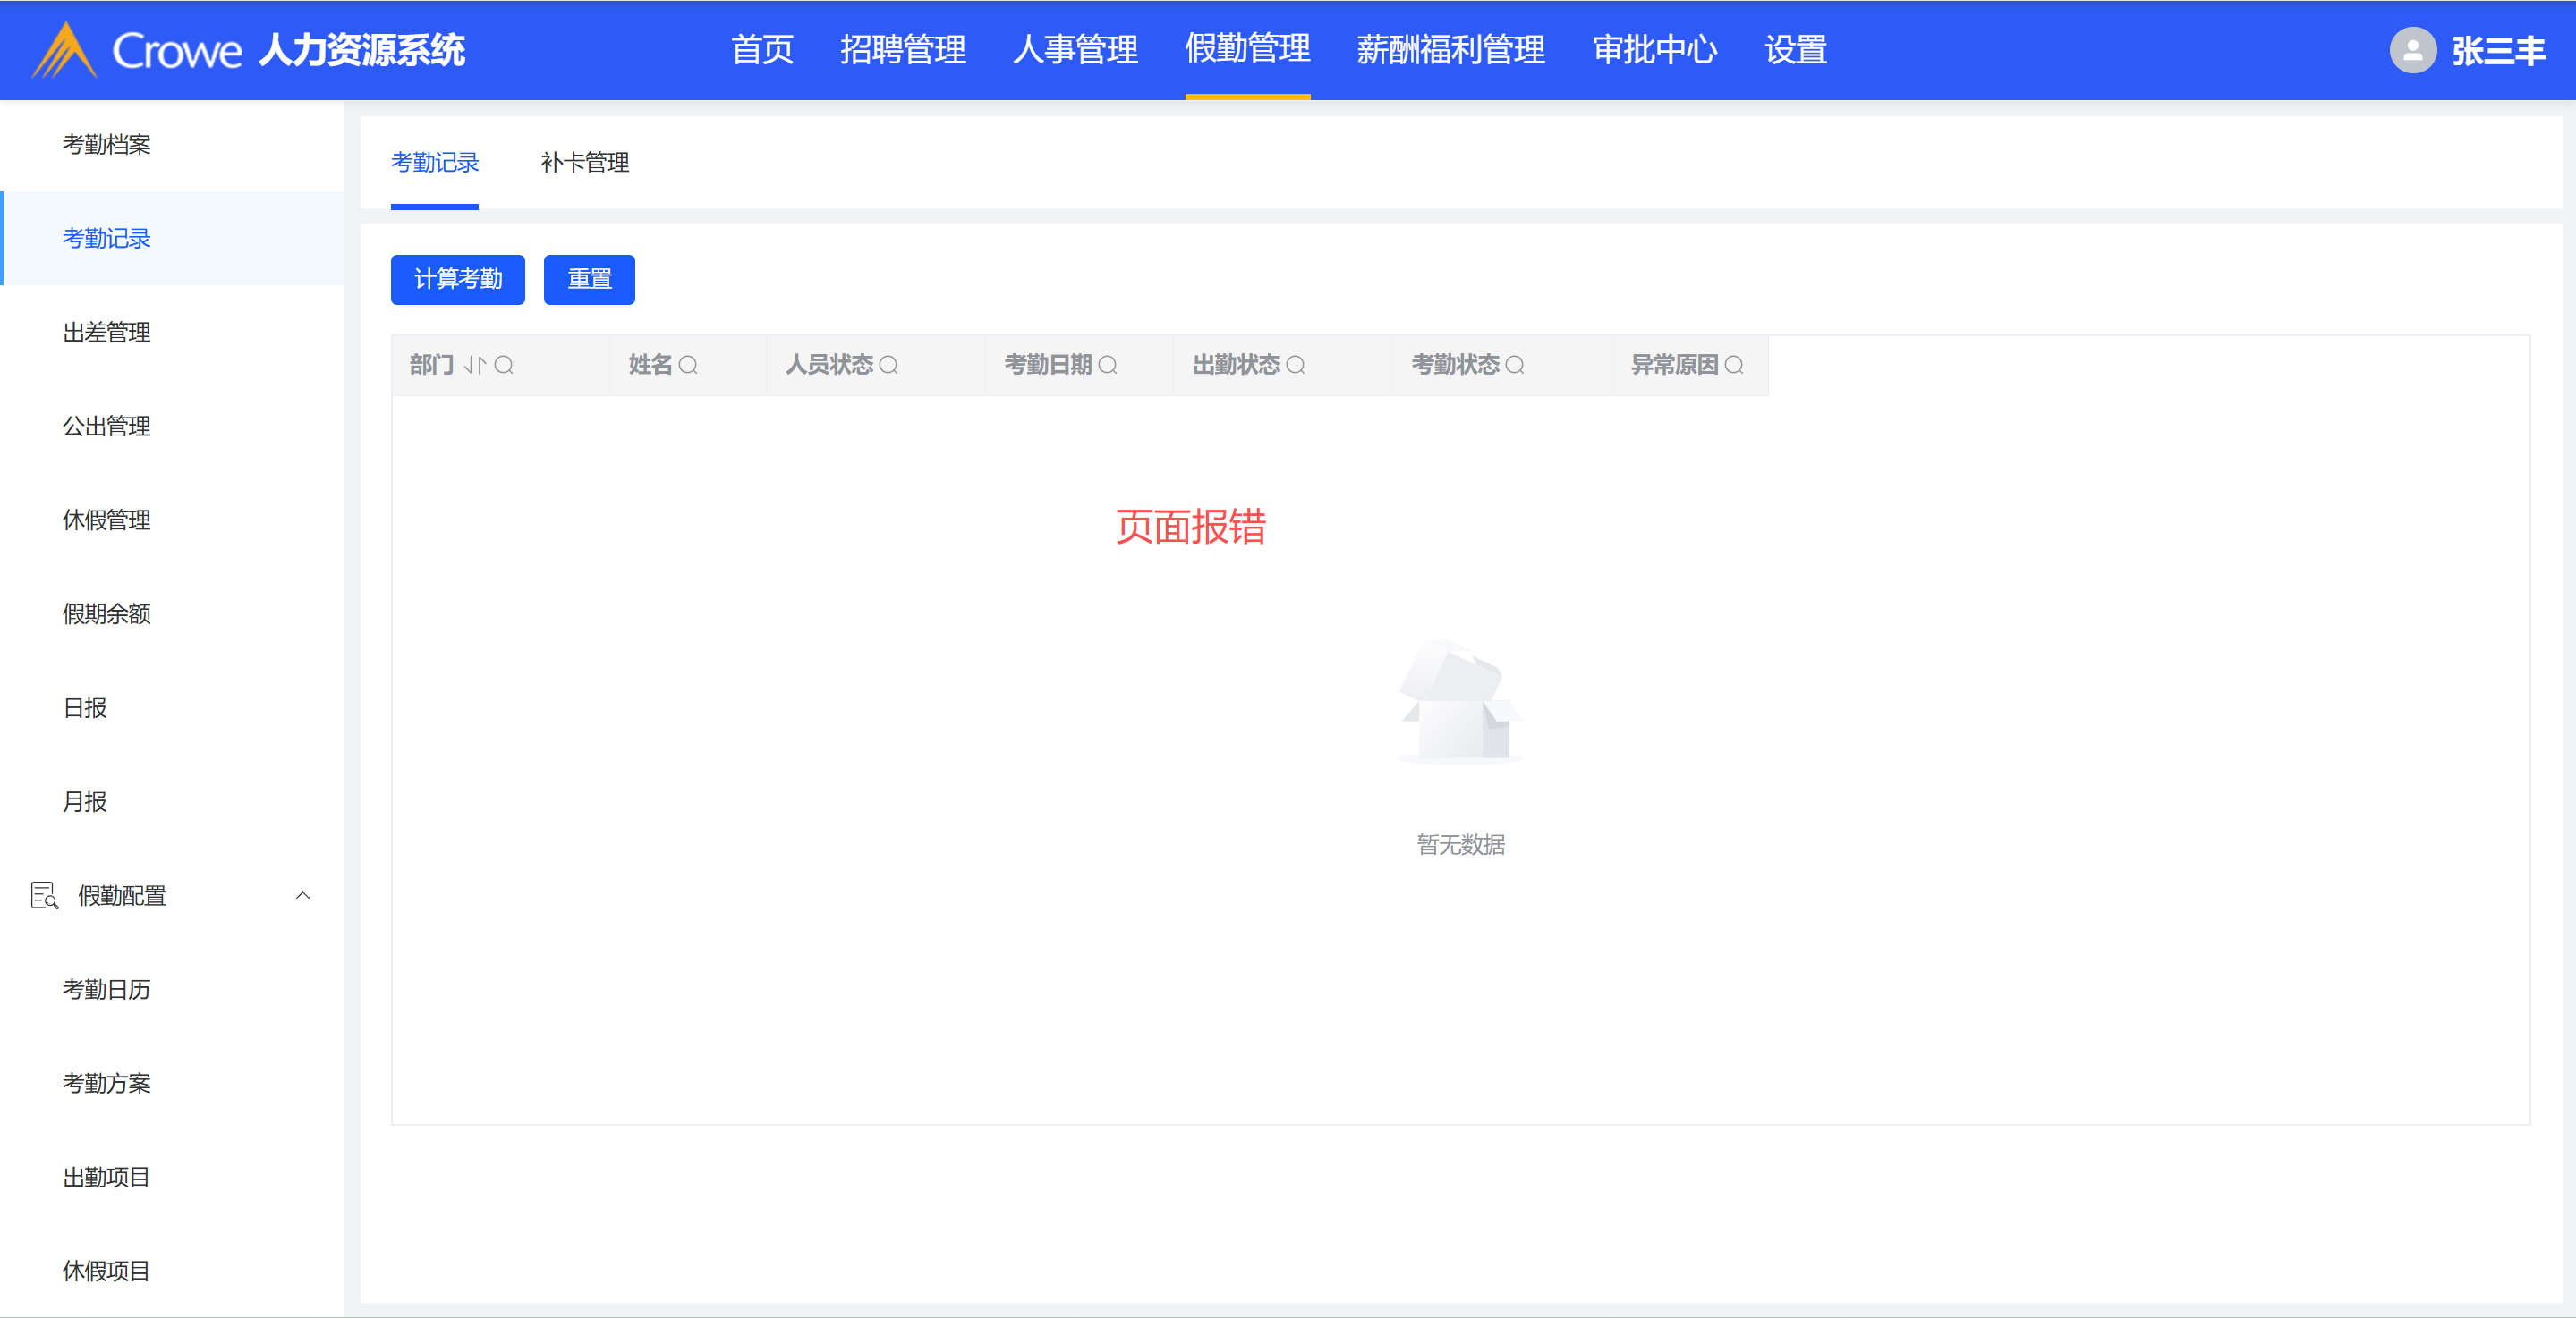Click the 计算考勤 button
Screen dimensions: 2576x1318
pyautogui.click(x=458, y=279)
